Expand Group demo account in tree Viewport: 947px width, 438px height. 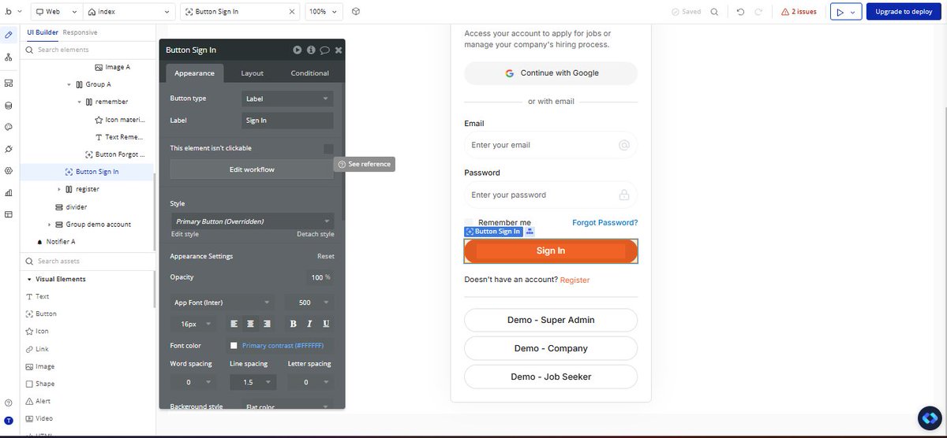click(x=49, y=225)
